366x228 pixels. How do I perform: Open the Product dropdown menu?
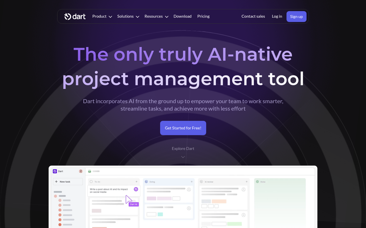(x=102, y=16)
